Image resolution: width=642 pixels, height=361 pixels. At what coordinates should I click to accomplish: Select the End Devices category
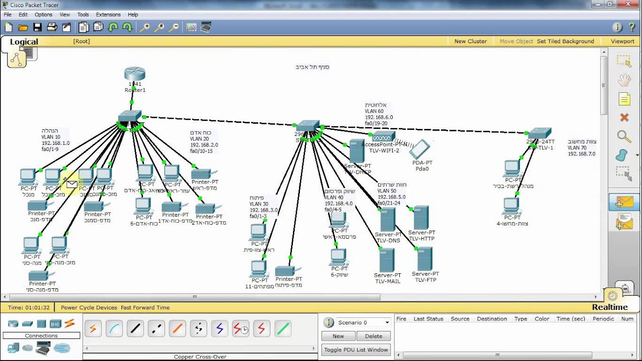pos(13,347)
